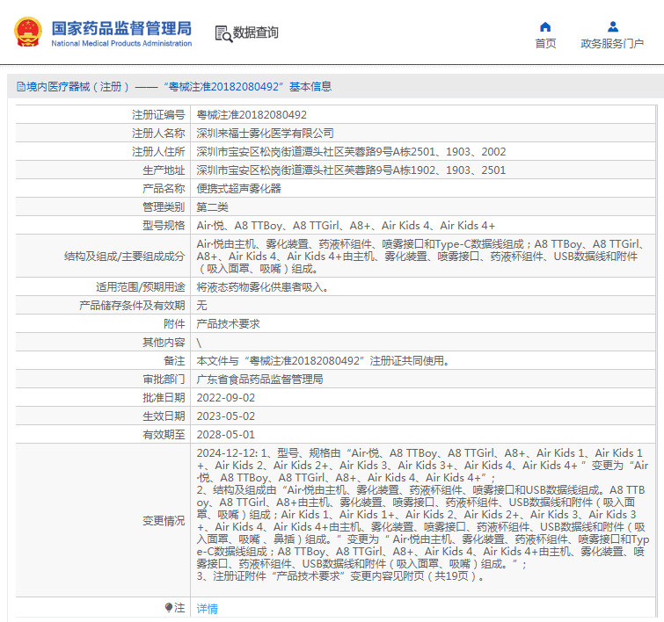Click the 生产地址 row label
The image size is (664, 622).
coord(164,170)
